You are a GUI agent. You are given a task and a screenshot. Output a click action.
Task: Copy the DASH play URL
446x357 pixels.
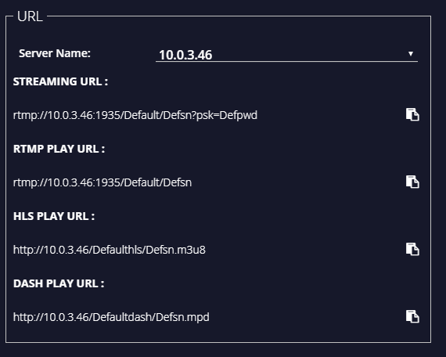click(x=412, y=316)
